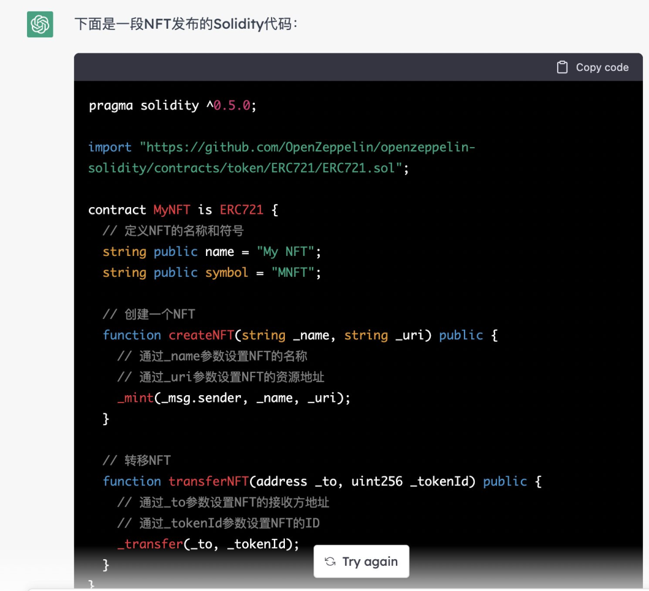Click the ChatGPT avatar logo icon
This screenshot has width=649, height=591.
[x=40, y=25]
